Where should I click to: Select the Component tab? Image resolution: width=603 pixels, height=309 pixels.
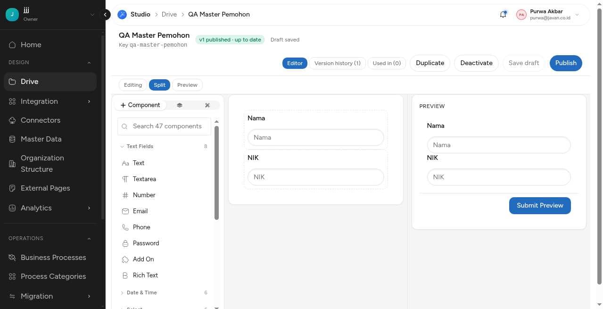point(140,105)
